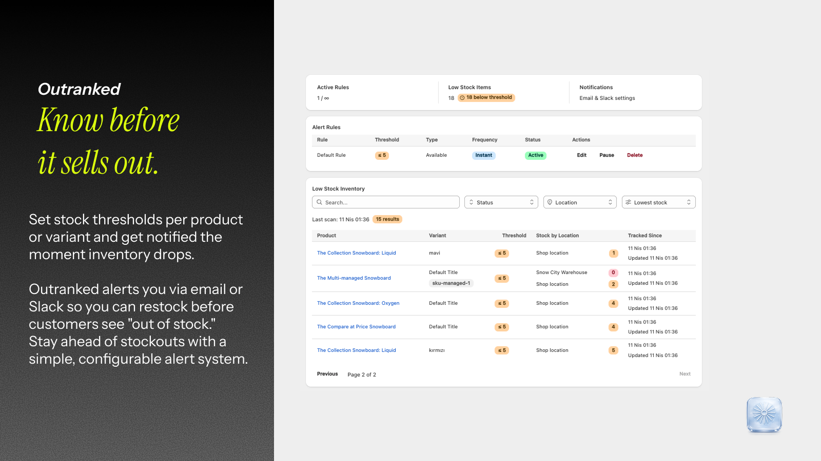Open the Location filter dropdown
Viewport: 821px width, 461px height.
tap(580, 202)
